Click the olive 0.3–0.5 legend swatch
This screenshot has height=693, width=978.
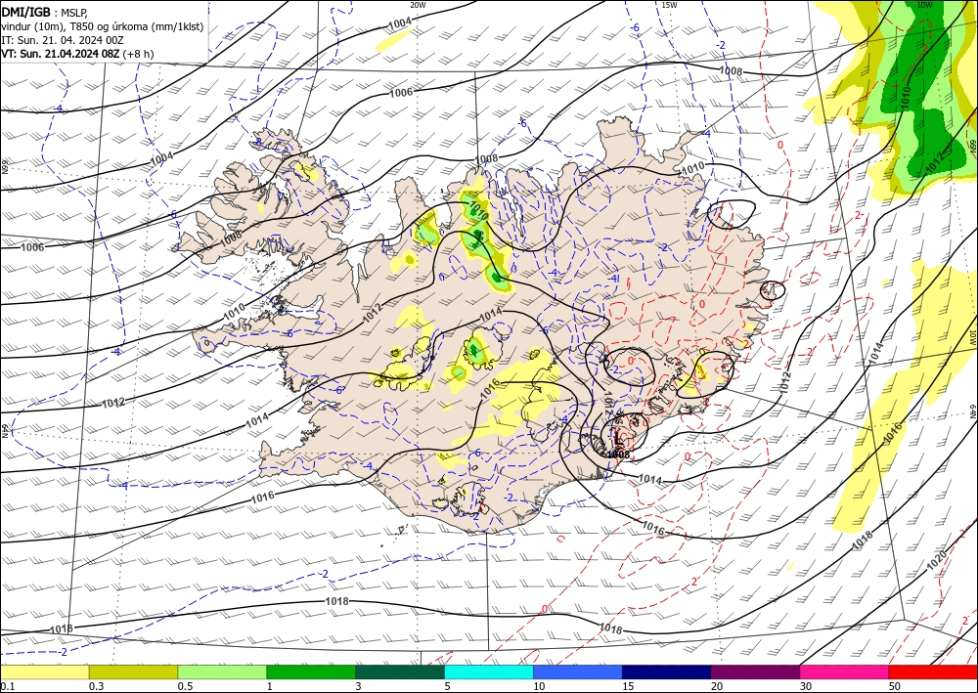pyautogui.click(x=133, y=671)
